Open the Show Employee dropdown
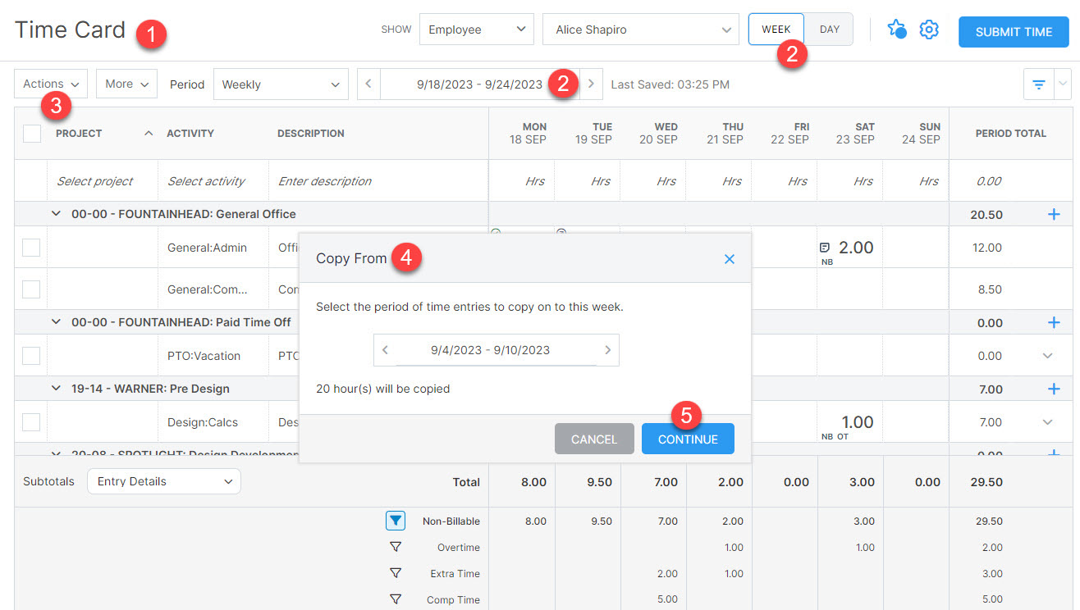1080x610 pixels. (476, 29)
